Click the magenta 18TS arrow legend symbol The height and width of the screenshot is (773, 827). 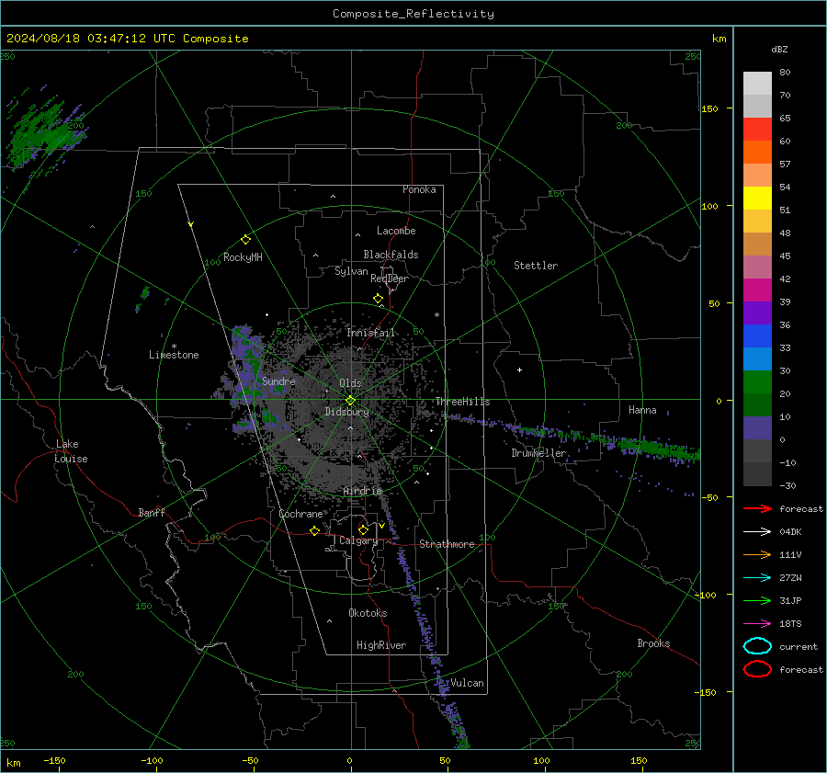(x=757, y=624)
